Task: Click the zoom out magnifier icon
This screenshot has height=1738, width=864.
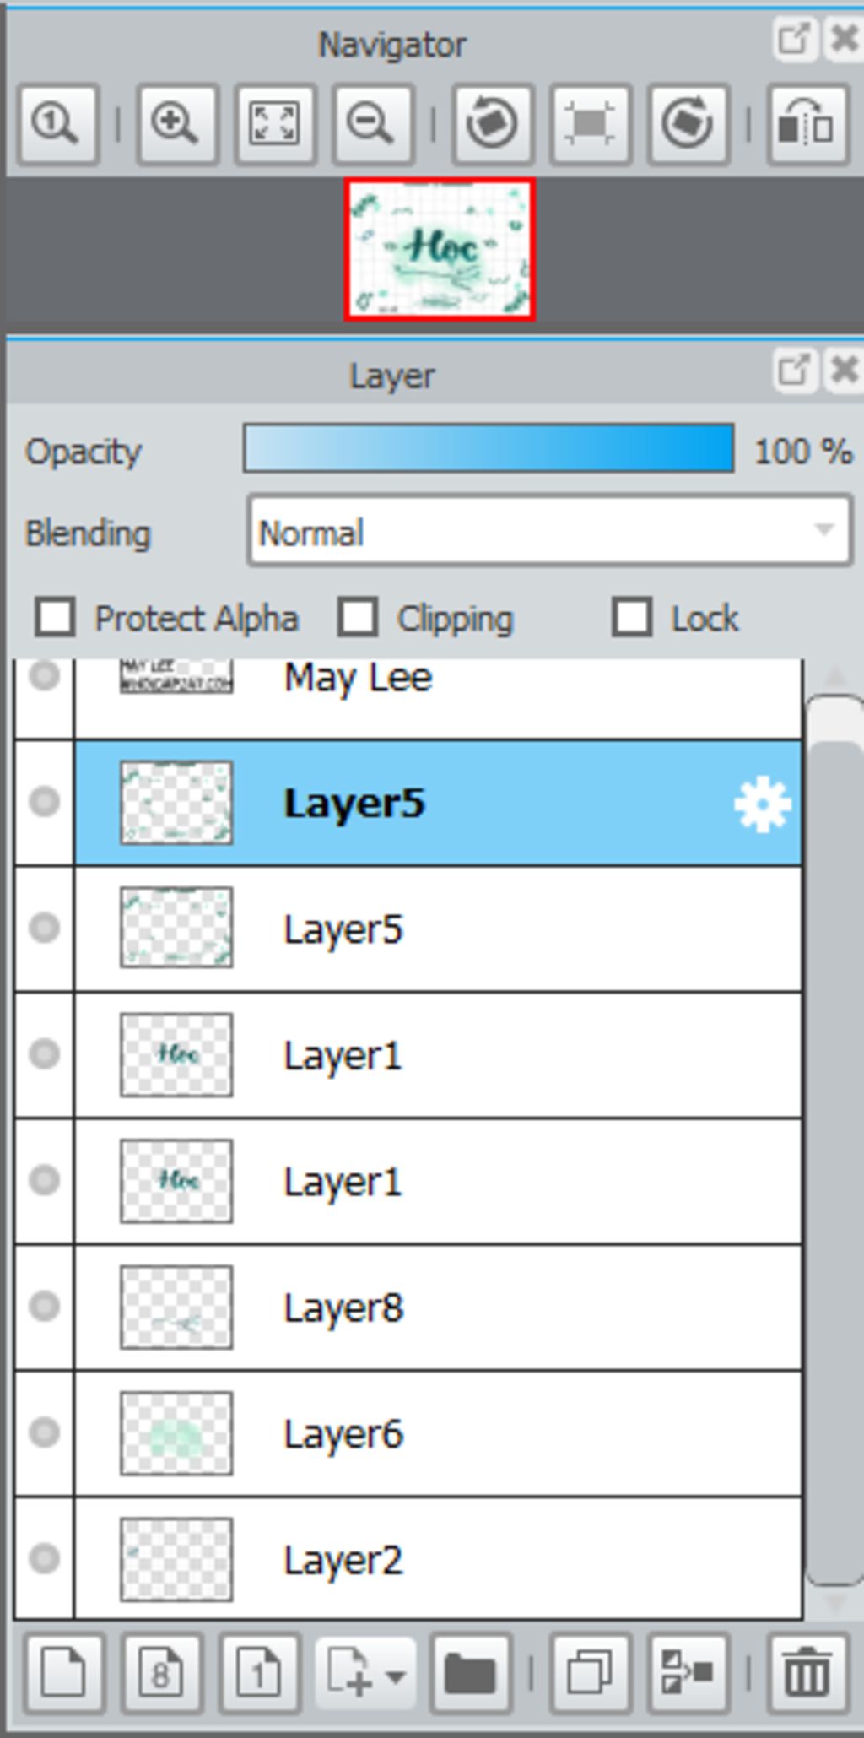Action: (372, 124)
